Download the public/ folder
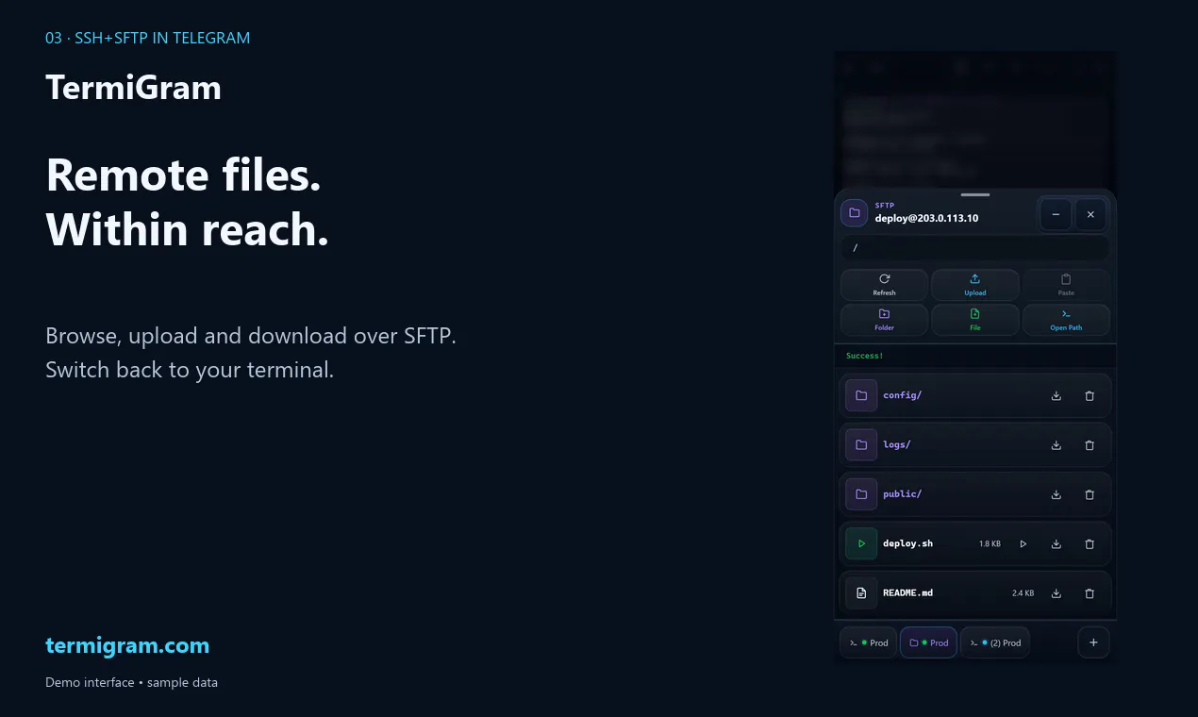This screenshot has height=717, width=1198. [1057, 494]
